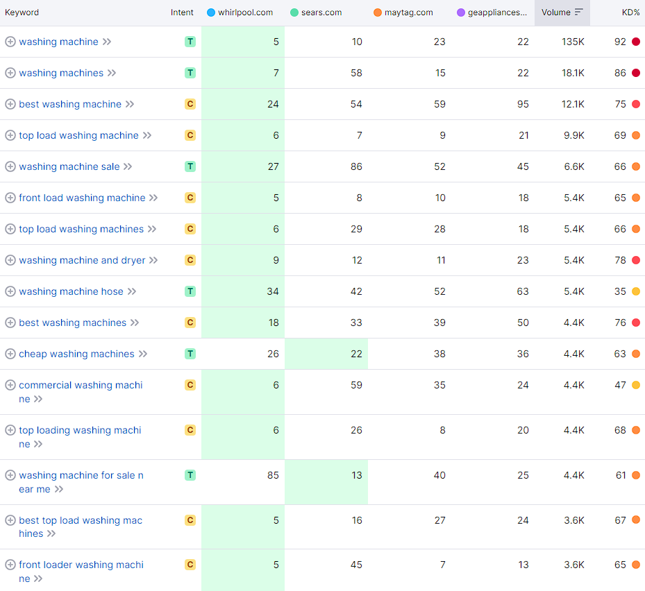
Task: Open 'washing machine for sale near me' link
Action: pos(81,475)
